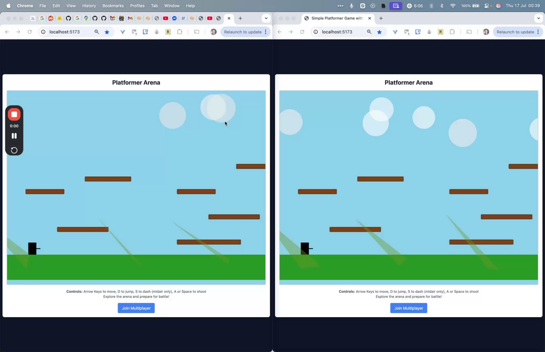545x352 pixels.
Task: Click the black player character in the right game
Action: point(305,249)
